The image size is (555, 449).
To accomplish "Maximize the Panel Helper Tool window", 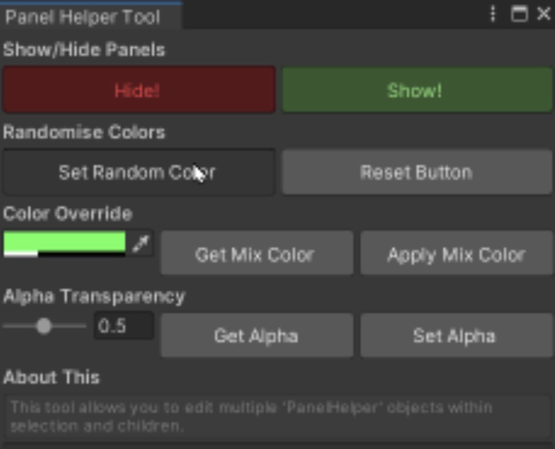I will coord(520,15).
